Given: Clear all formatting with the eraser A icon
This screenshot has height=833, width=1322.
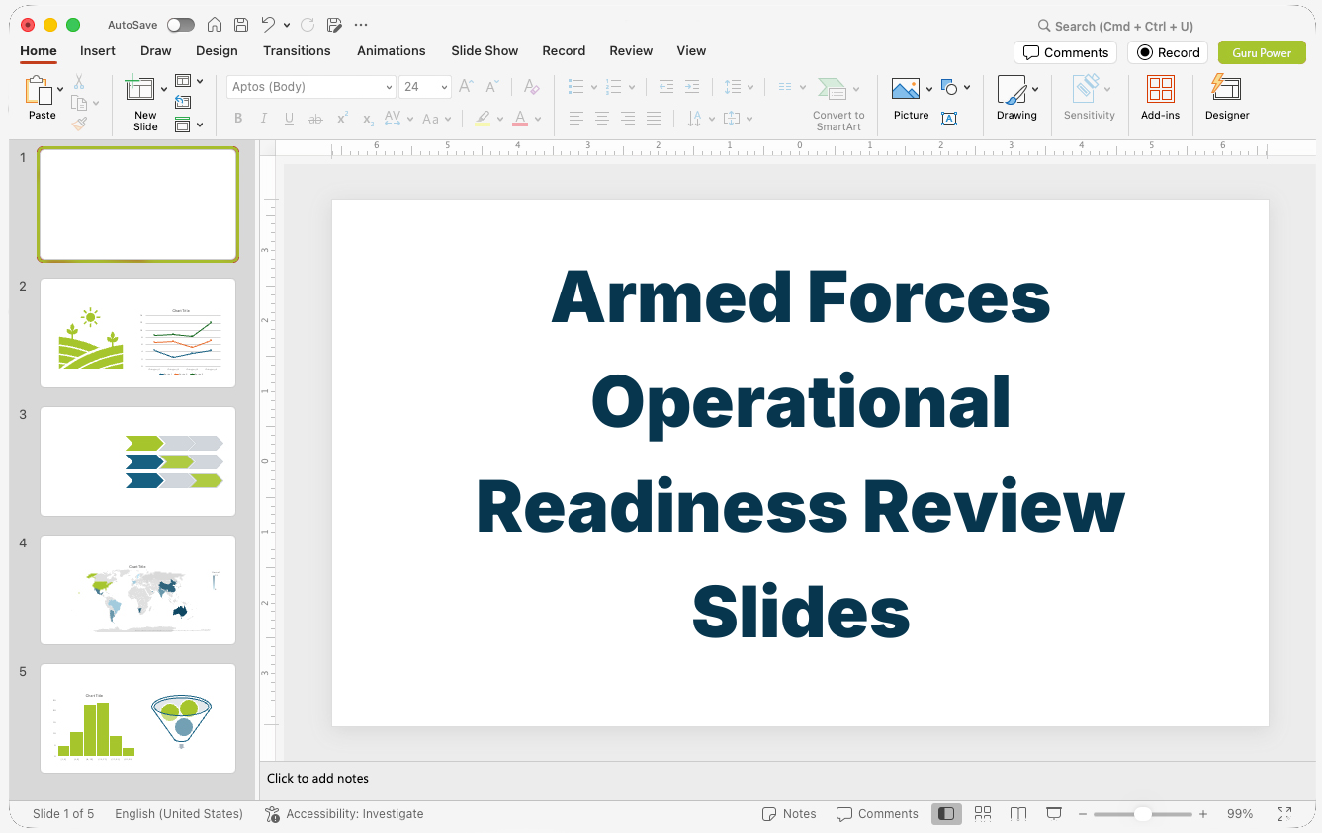Looking at the screenshot, I should coord(531,87).
